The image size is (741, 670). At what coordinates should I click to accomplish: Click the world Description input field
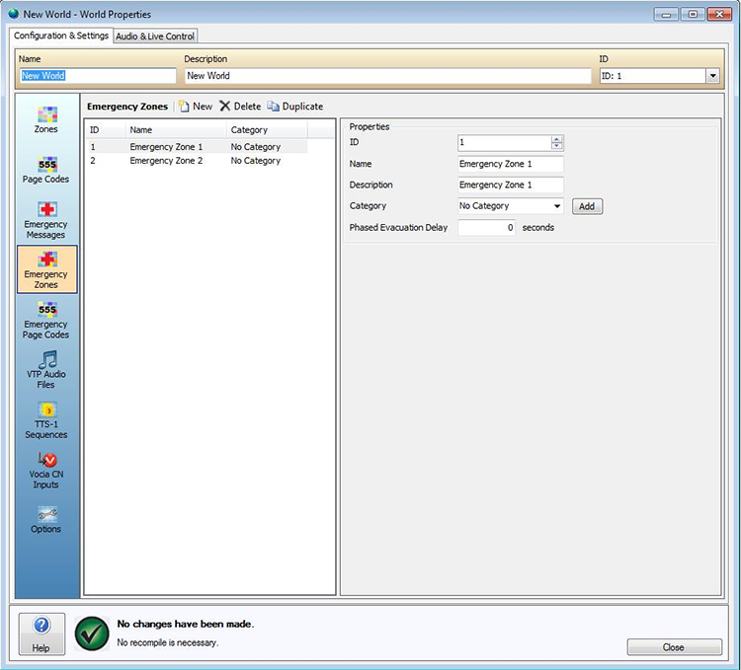pos(388,76)
